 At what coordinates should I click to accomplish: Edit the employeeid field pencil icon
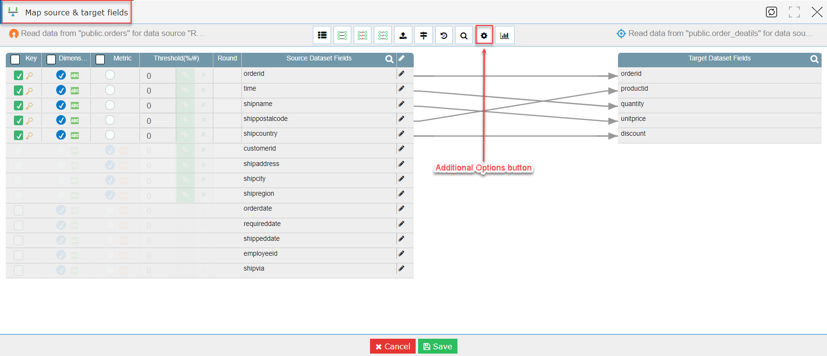pyautogui.click(x=401, y=254)
